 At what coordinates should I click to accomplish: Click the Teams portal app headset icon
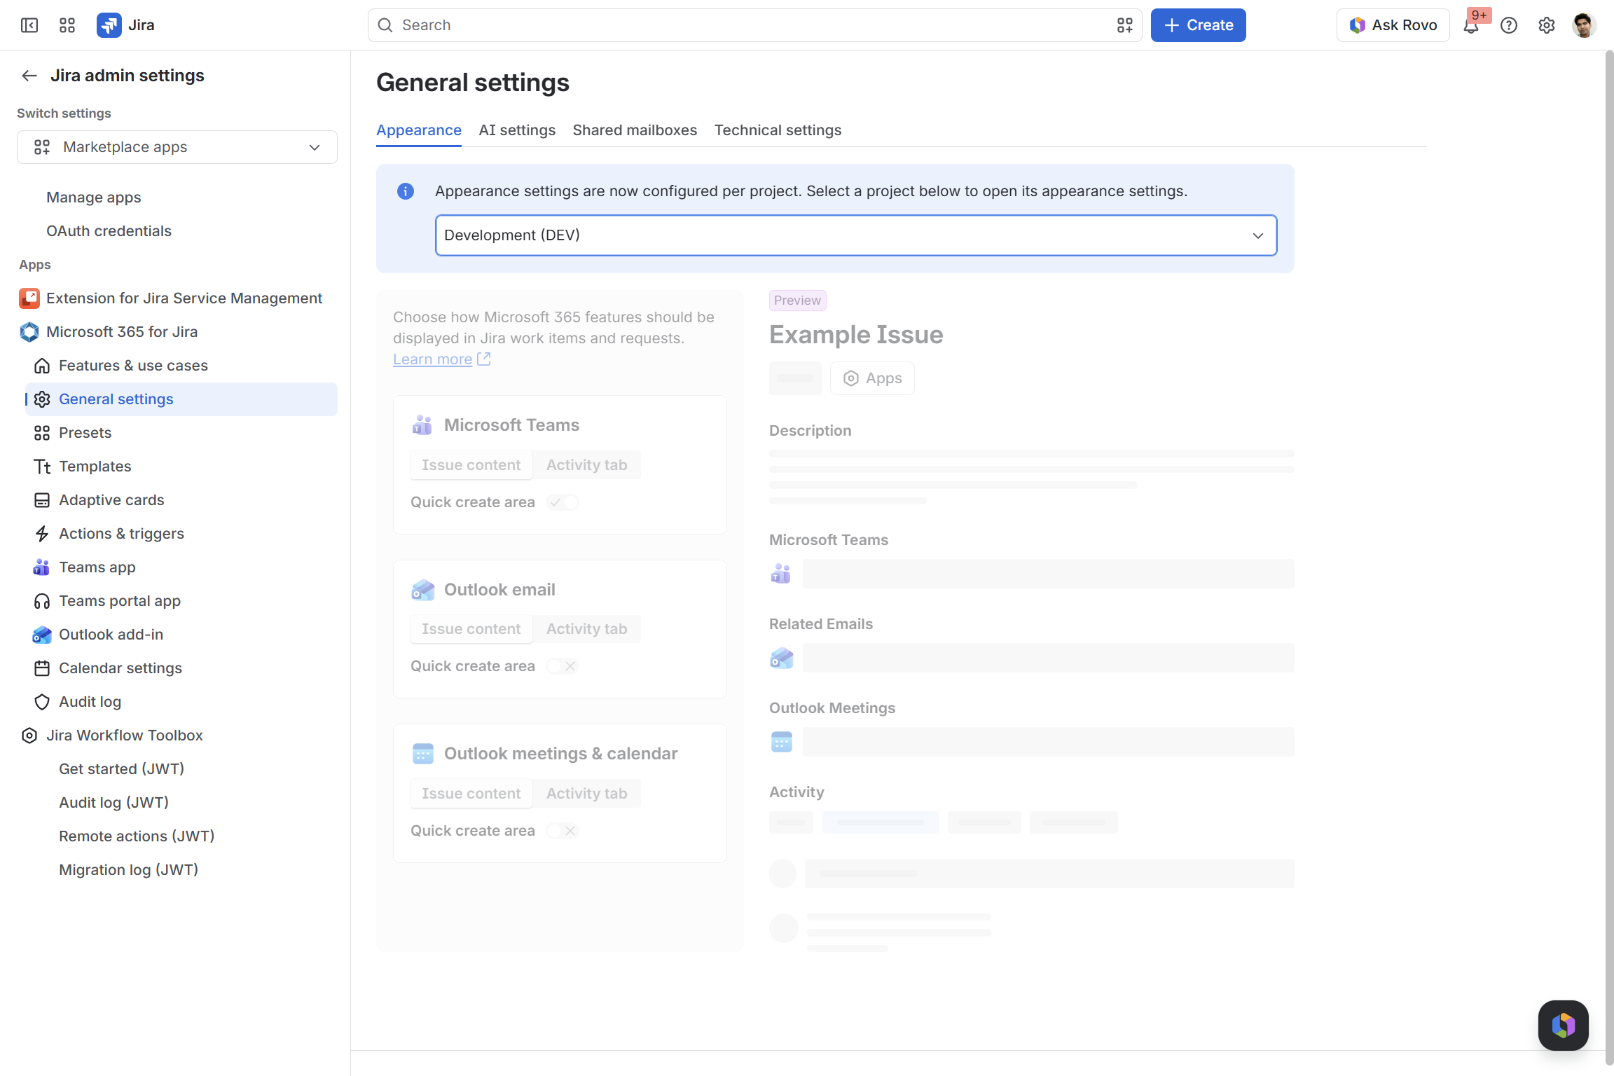[42, 601]
